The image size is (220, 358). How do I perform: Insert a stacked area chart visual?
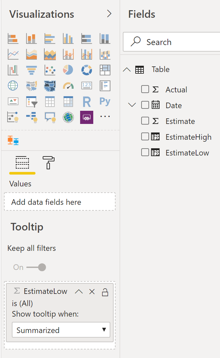tap(50, 54)
